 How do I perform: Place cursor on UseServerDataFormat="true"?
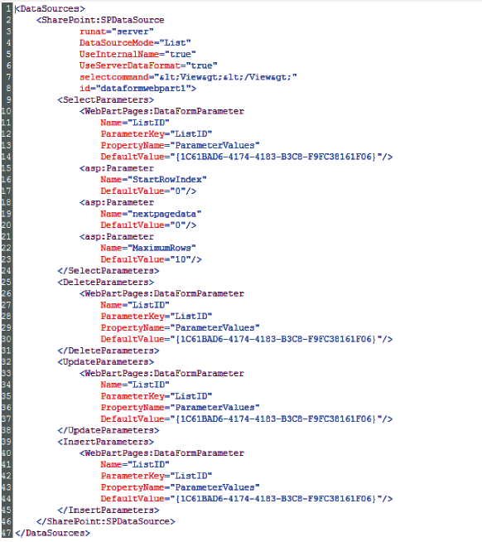(x=148, y=65)
